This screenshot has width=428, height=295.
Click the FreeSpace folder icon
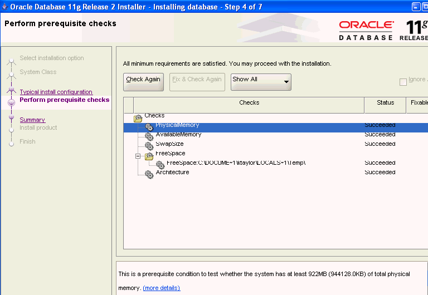click(149, 156)
